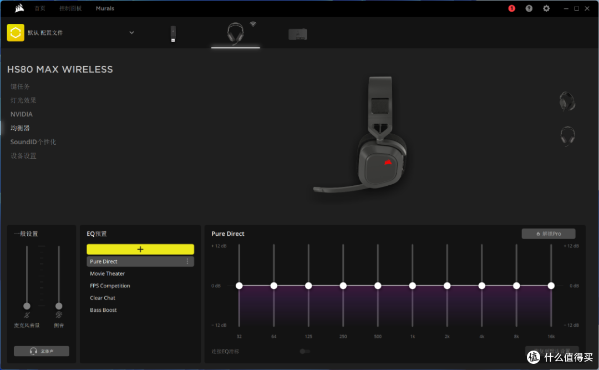The height and width of the screenshot is (370, 599).
Task: Click the 4k EQ band handle
Action: pos(482,286)
